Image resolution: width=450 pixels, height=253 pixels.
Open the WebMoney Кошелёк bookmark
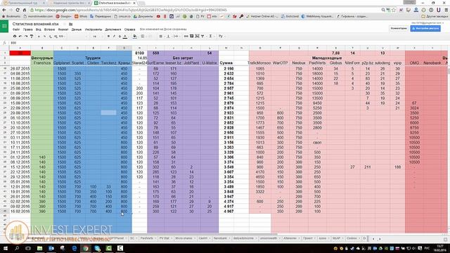point(317,16)
